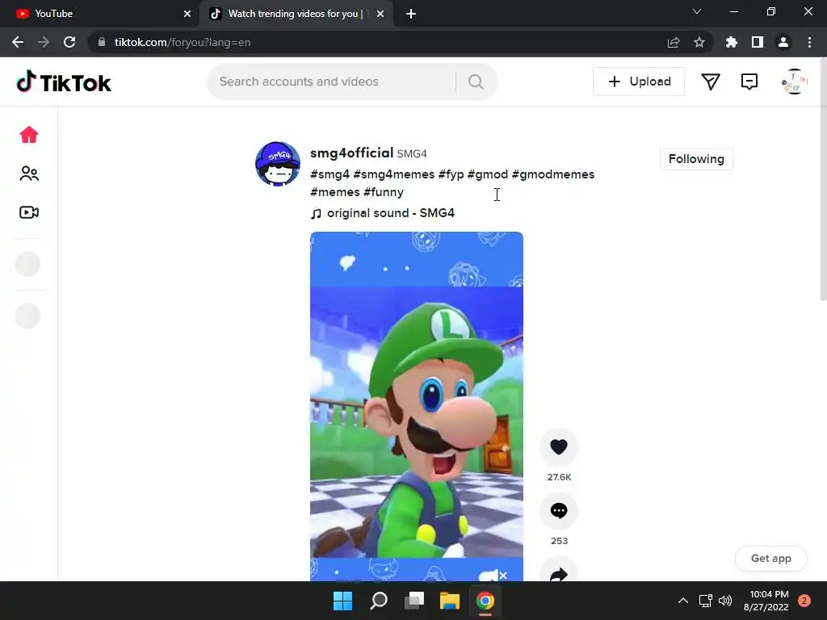Open File Explorer from the taskbar

tap(450, 601)
